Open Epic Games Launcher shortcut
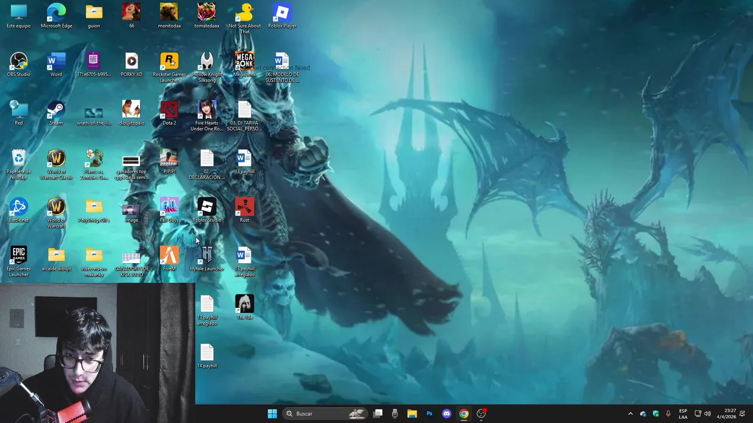This screenshot has height=423, width=753. [x=19, y=261]
